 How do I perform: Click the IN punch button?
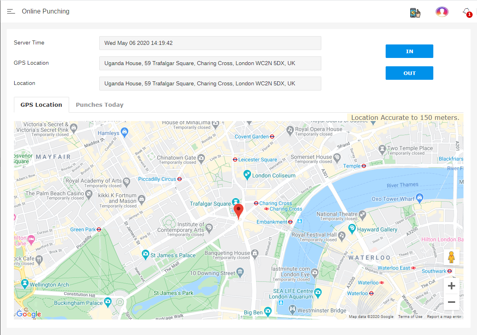(409, 51)
